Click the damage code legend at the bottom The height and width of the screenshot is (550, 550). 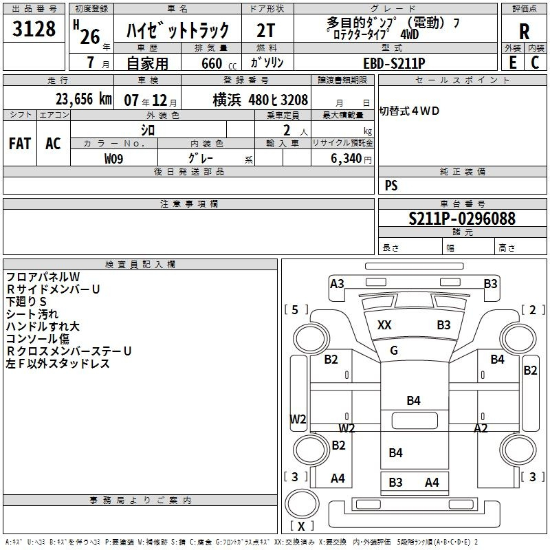coord(242,542)
